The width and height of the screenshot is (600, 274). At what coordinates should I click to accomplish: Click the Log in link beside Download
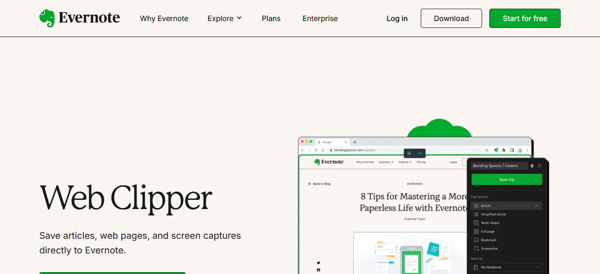pyautogui.click(x=397, y=18)
